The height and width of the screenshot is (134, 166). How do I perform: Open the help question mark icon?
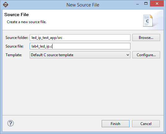pos(11,123)
